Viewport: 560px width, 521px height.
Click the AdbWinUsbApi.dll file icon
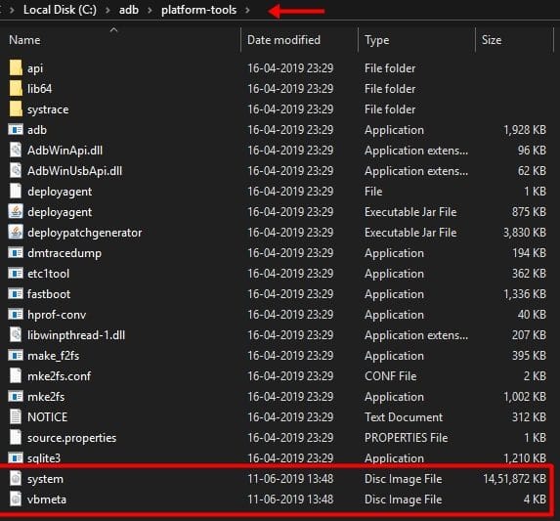[x=16, y=170]
